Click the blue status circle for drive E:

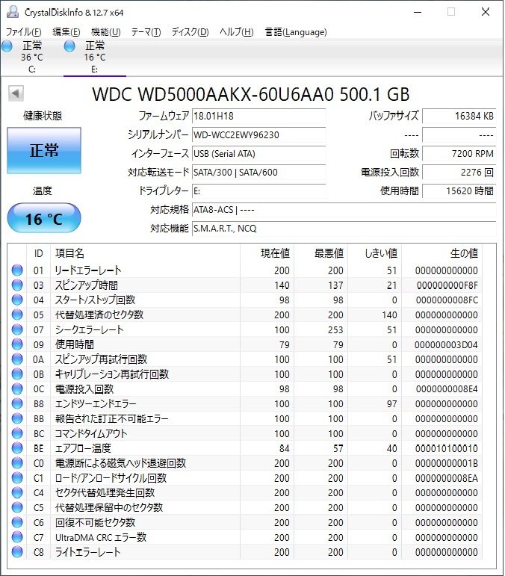tap(69, 46)
